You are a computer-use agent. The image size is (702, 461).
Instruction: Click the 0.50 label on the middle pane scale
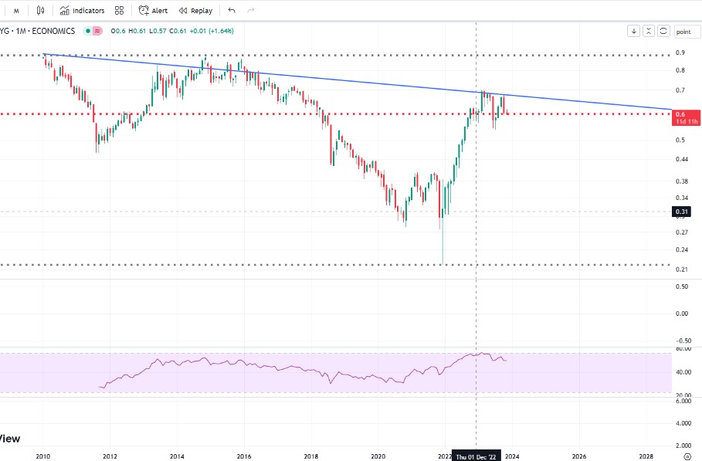coord(682,286)
